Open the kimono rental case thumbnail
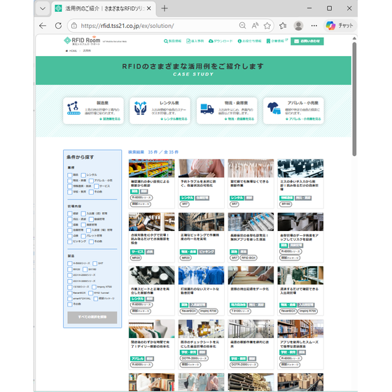This screenshot has width=392, height=392. click(202, 168)
